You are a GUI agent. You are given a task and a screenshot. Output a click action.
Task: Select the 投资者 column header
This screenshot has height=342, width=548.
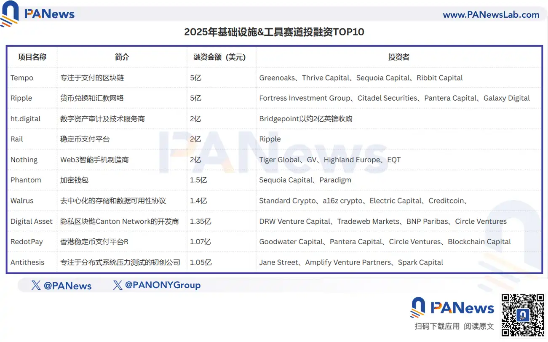click(x=398, y=57)
